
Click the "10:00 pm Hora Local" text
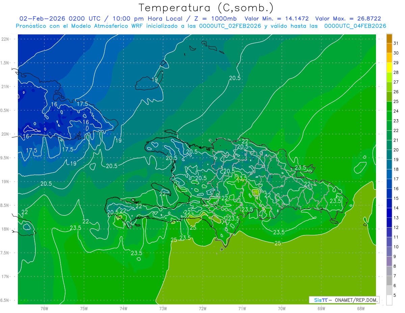pos(148,19)
